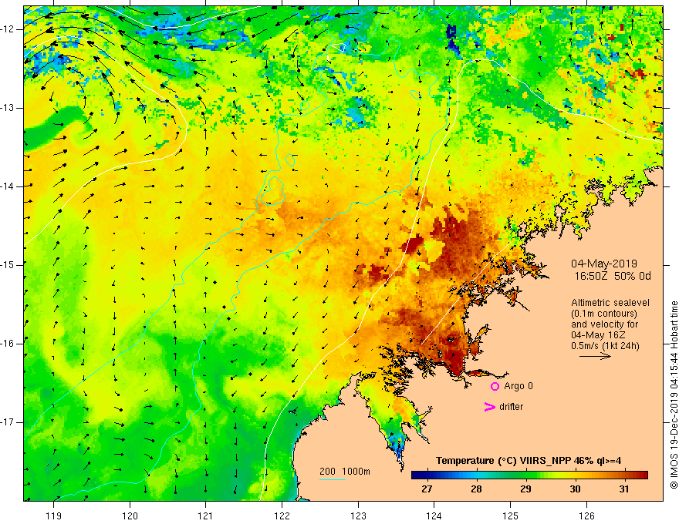Click the Argo 0 label

tap(519, 386)
